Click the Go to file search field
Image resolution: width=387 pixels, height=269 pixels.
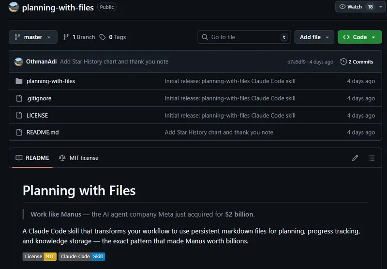244,37
